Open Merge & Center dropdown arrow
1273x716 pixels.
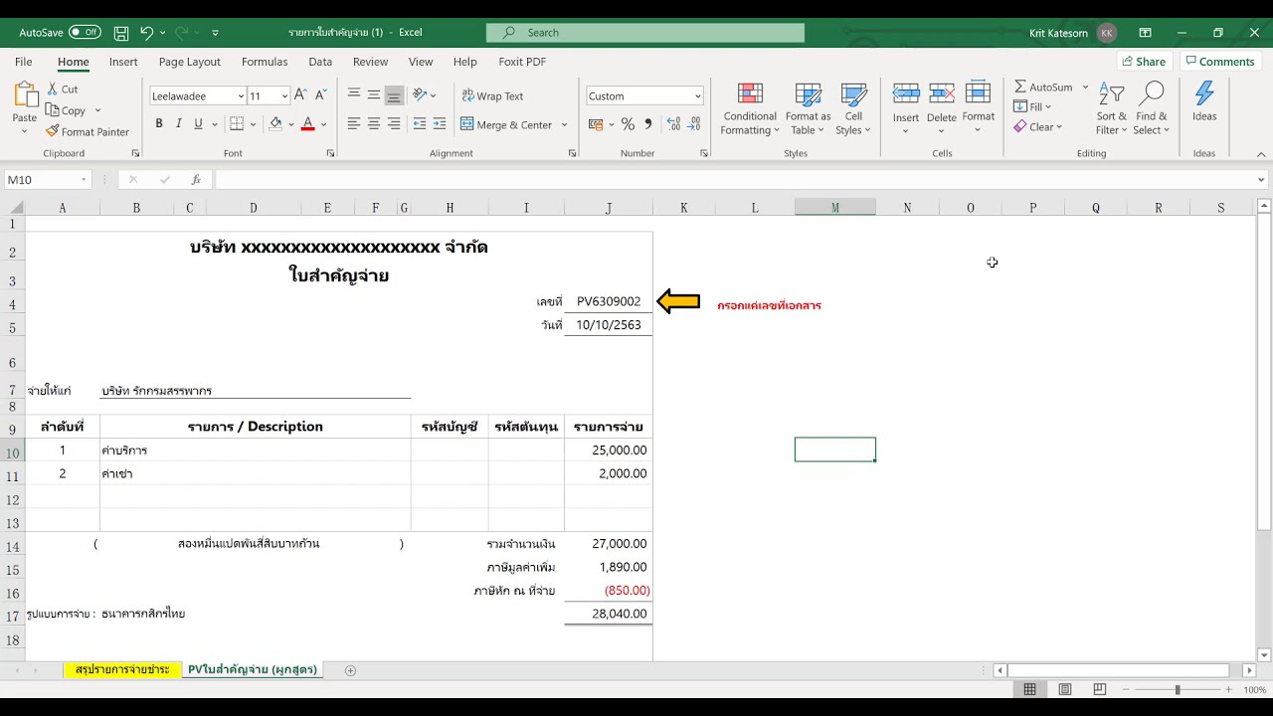coord(564,125)
